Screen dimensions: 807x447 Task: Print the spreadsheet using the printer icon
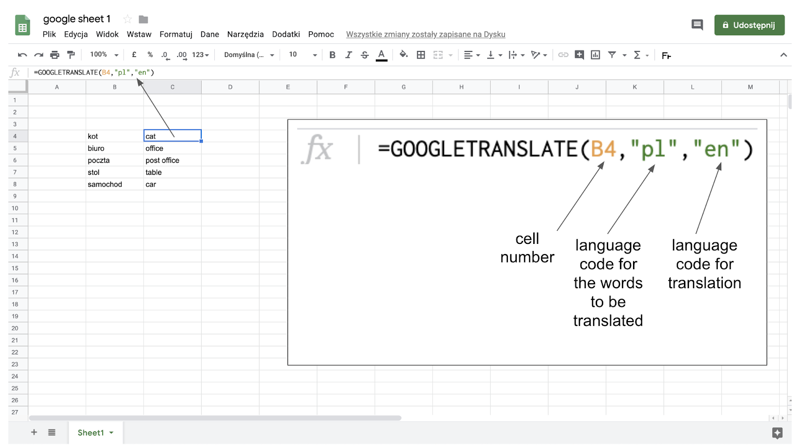54,55
